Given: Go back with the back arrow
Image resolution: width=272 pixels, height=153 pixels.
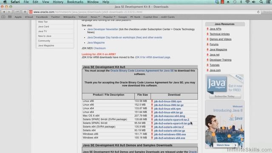Looking at the screenshot, I should pyautogui.click(x=4, y=12).
